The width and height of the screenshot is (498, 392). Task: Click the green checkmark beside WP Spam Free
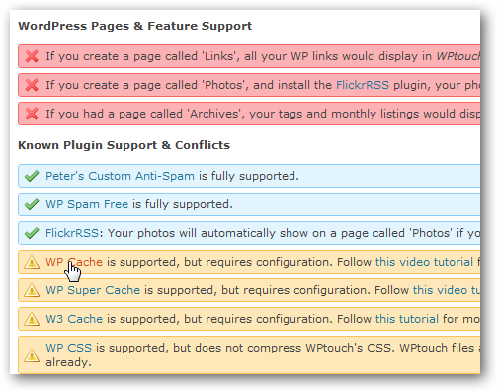(32, 204)
